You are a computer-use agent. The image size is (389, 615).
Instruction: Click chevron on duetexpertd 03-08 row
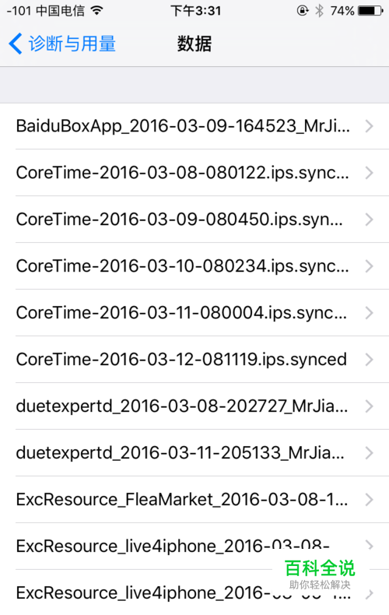[369, 406]
